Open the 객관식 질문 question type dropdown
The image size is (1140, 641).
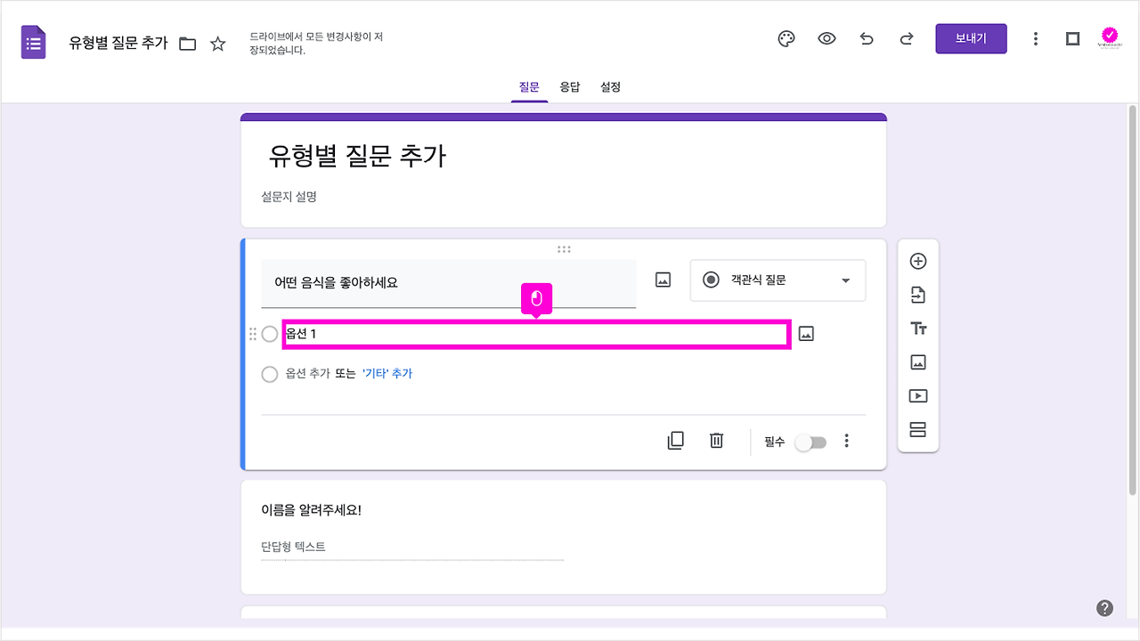[x=778, y=280]
